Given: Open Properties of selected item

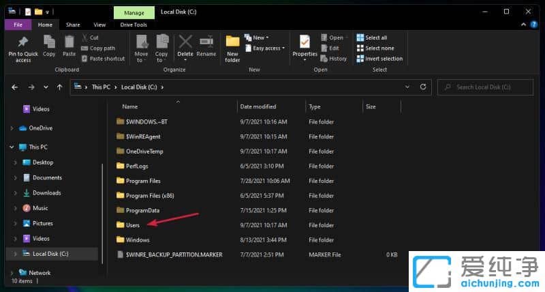Looking at the screenshot, I should [x=305, y=47].
